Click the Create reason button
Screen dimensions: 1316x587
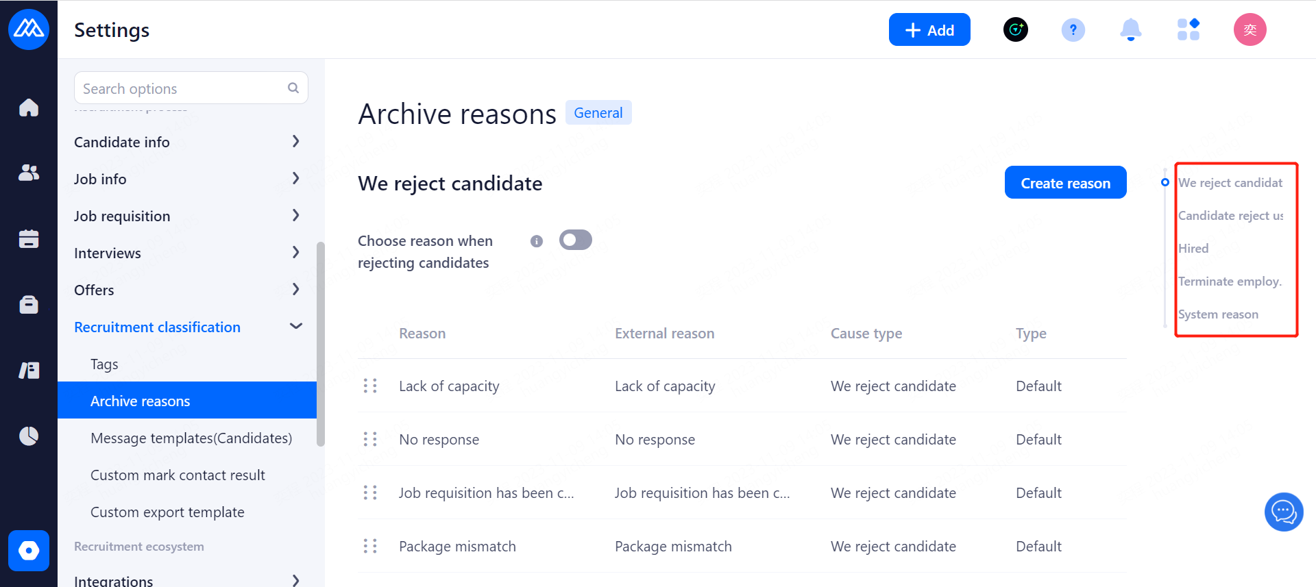1065,183
